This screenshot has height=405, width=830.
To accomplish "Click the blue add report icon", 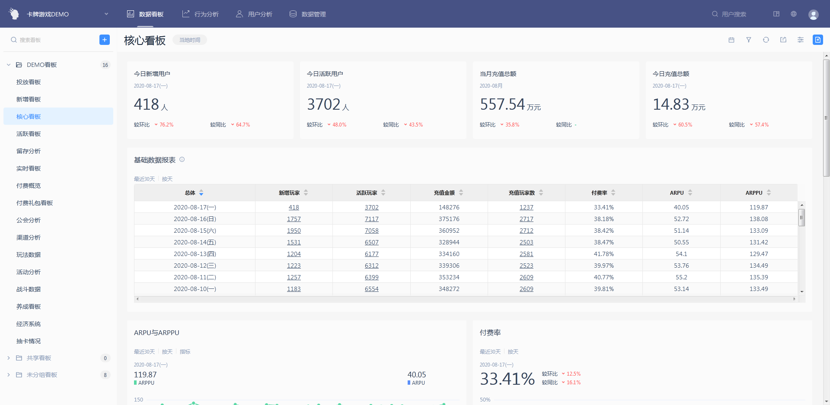I will (817, 40).
